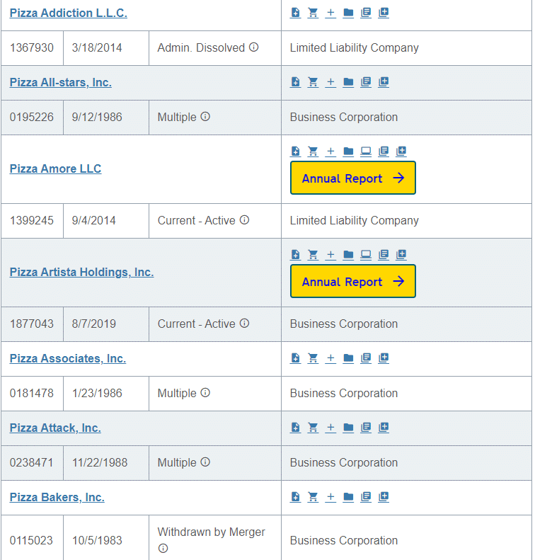Screen dimensions: 535x560
Task: Click new document icon for Pizza Amore LLC
Action: click(296, 151)
